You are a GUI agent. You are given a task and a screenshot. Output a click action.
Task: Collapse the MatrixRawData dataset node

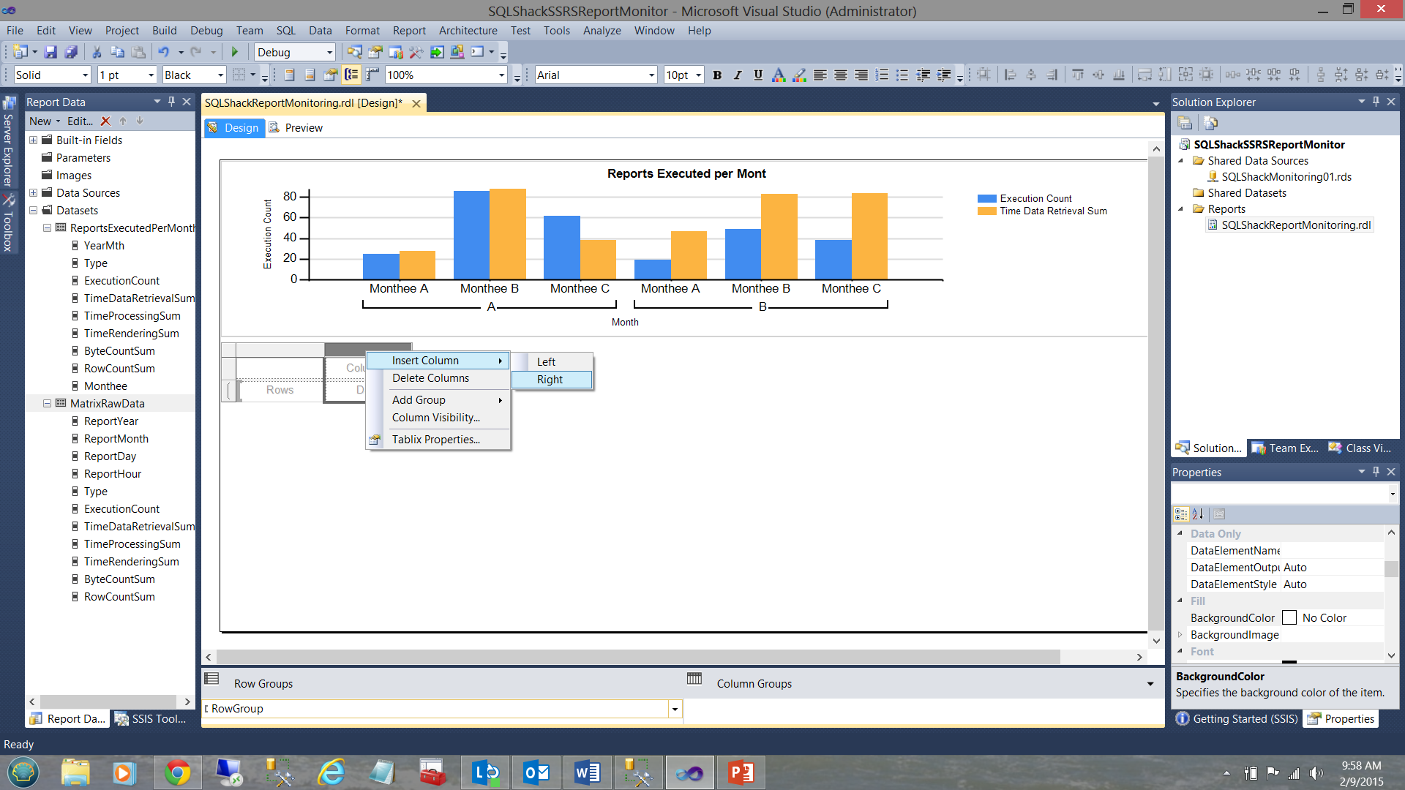click(x=47, y=403)
